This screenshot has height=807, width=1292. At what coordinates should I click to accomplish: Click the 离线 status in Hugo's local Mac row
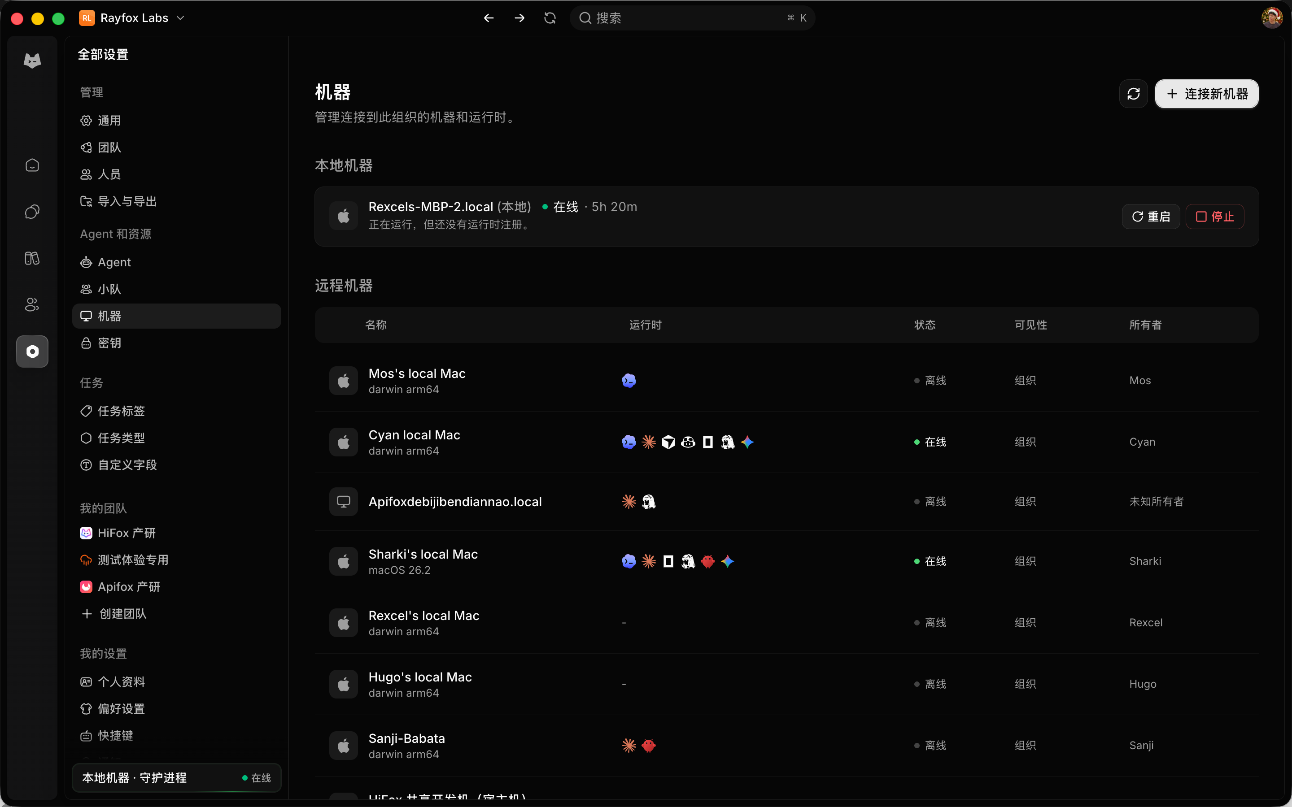click(x=930, y=684)
